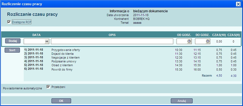Click the 'Razem' label

pyautogui.click(x=207, y=76)
